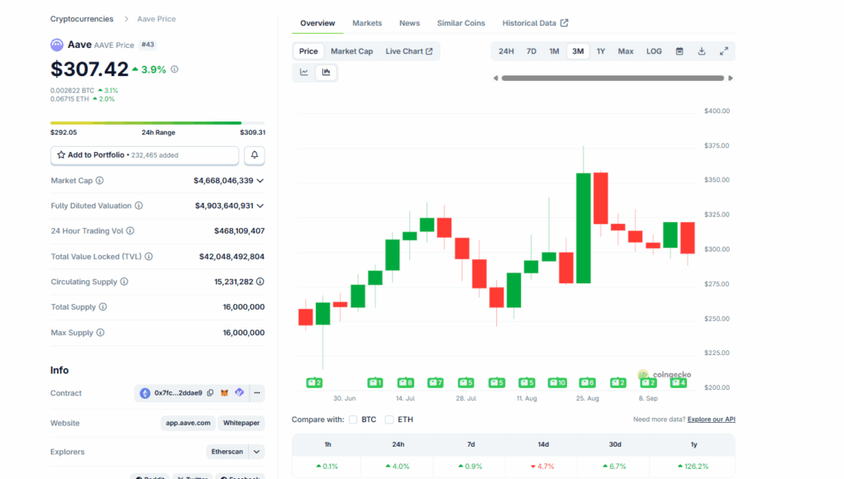
Task: Open the app.aave.com website link
Action: (188, 423)
